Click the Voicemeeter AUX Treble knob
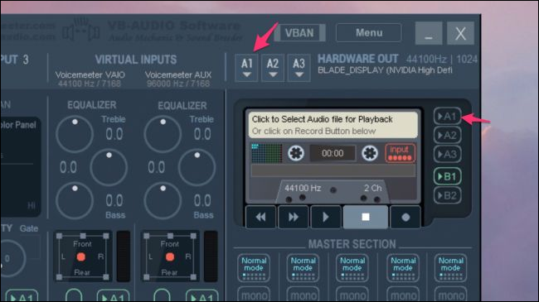 click(x=163, y=134)
